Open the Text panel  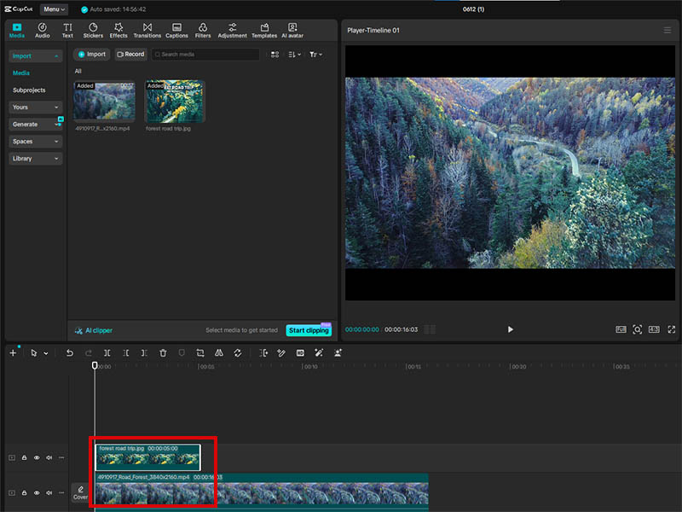click(x=67, y=31)
